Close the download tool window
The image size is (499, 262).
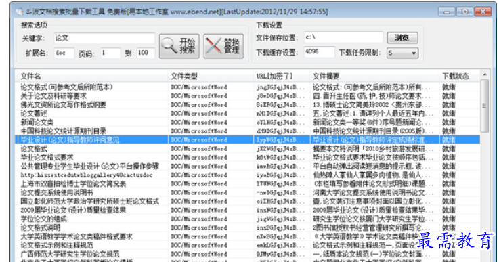pyautogui.click(x=483, y=12)
